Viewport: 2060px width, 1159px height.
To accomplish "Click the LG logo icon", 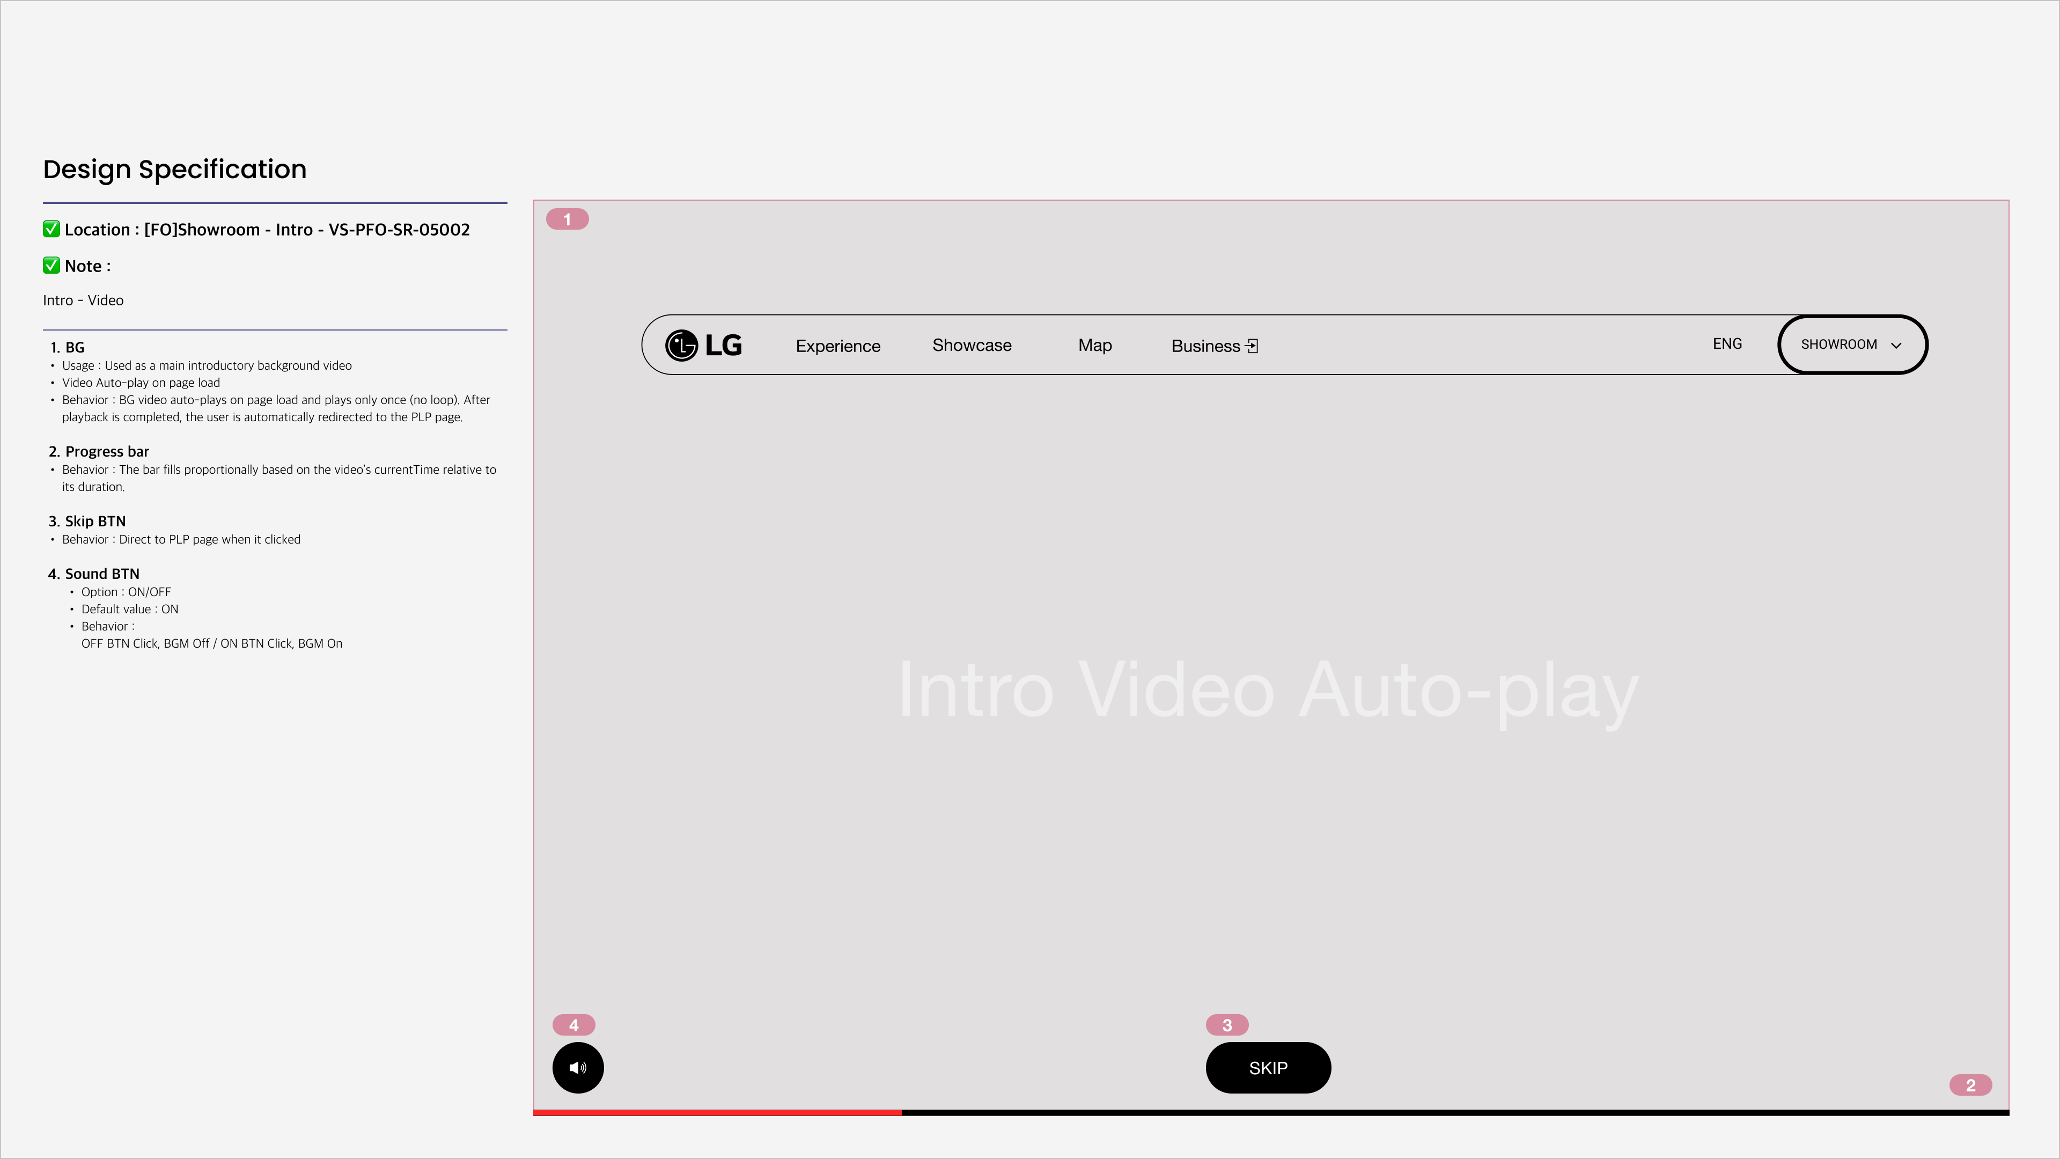I will [x=681, y=346].
